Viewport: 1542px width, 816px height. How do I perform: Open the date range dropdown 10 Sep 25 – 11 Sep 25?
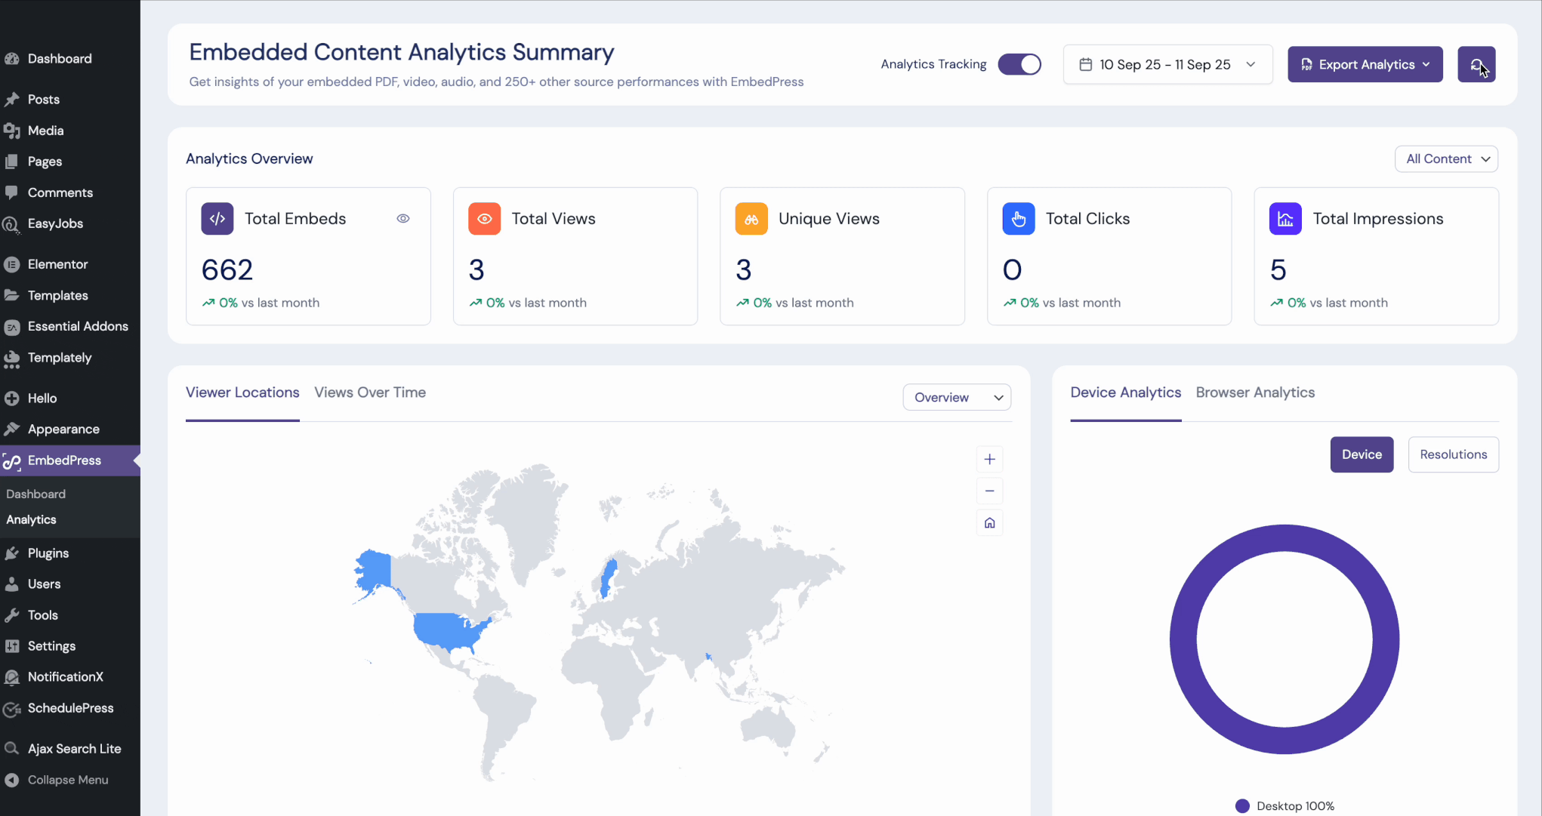1167,64
